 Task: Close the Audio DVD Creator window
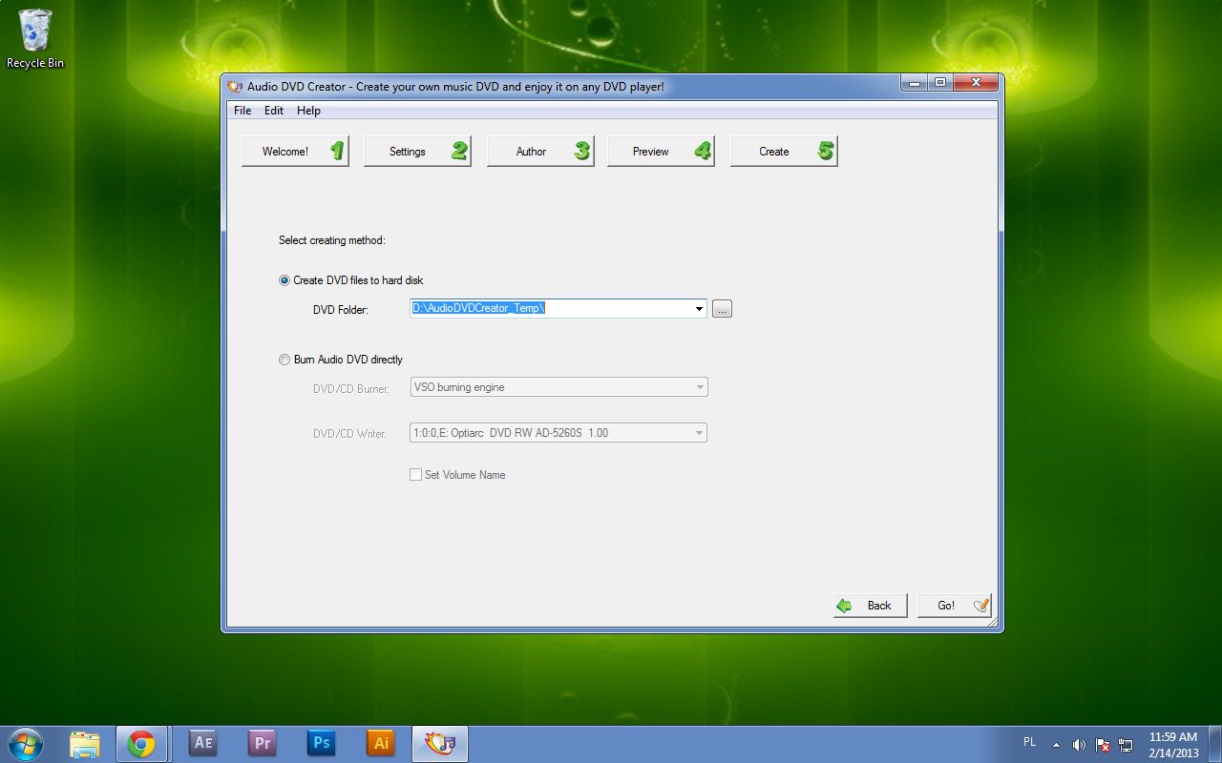coord(976,83)
